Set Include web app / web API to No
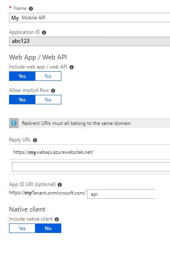Image resolution: width=170 pixels, height=254 pixels. point(48,76)
